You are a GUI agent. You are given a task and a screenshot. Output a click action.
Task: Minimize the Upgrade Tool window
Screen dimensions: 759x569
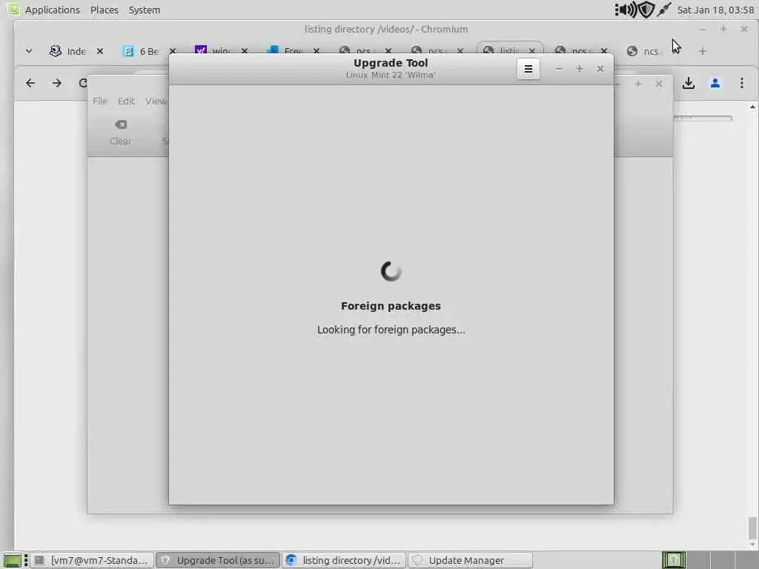click(559, 69)
